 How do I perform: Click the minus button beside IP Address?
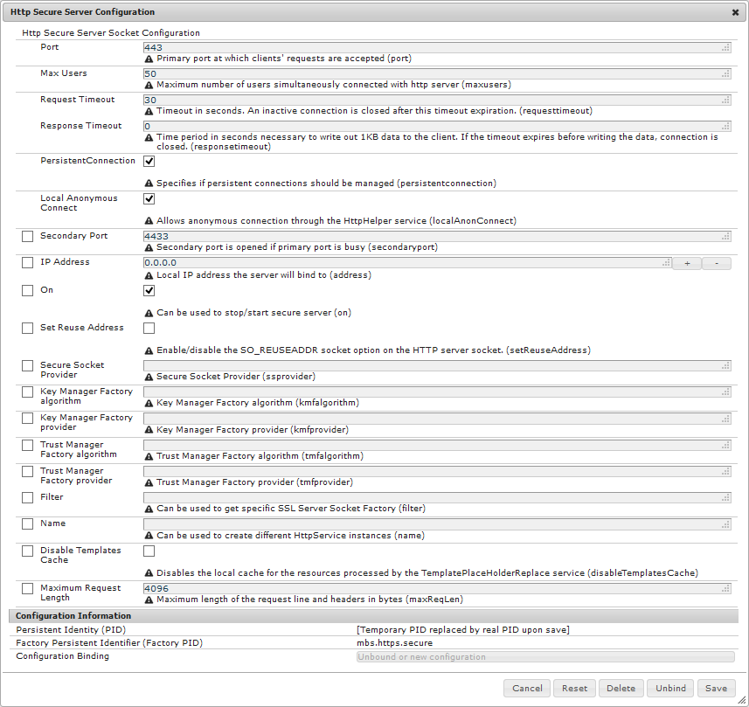(x=716, y=263)
